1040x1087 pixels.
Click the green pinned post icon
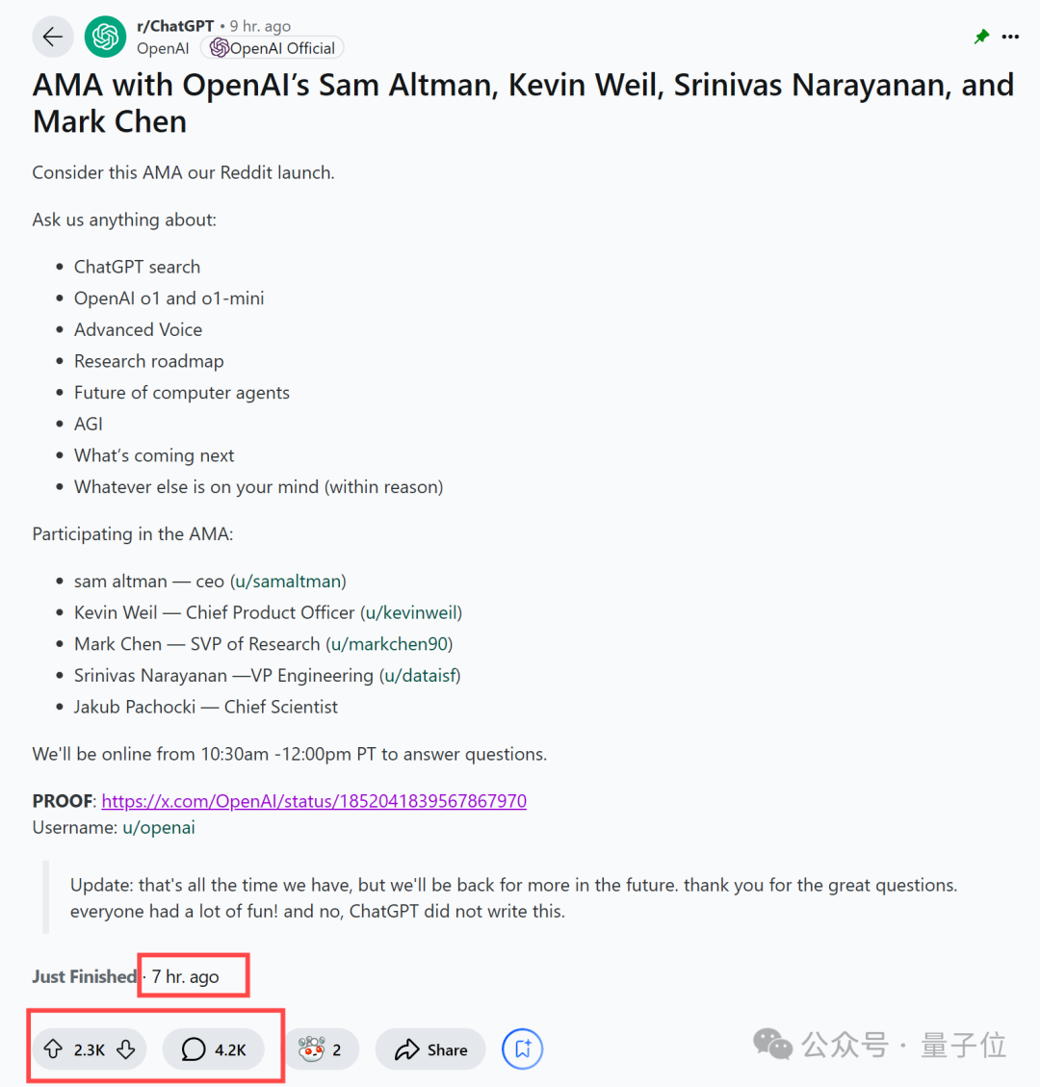(x=981, y=38)
